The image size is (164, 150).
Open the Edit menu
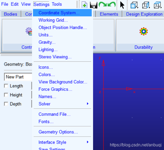(x=15, y=4)
